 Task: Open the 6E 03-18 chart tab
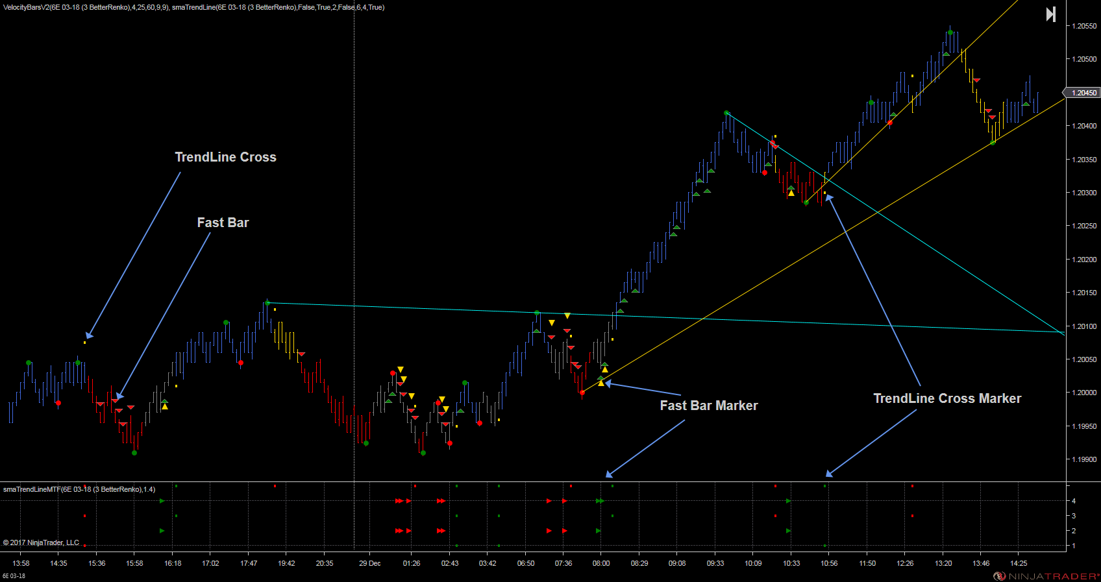14,576
